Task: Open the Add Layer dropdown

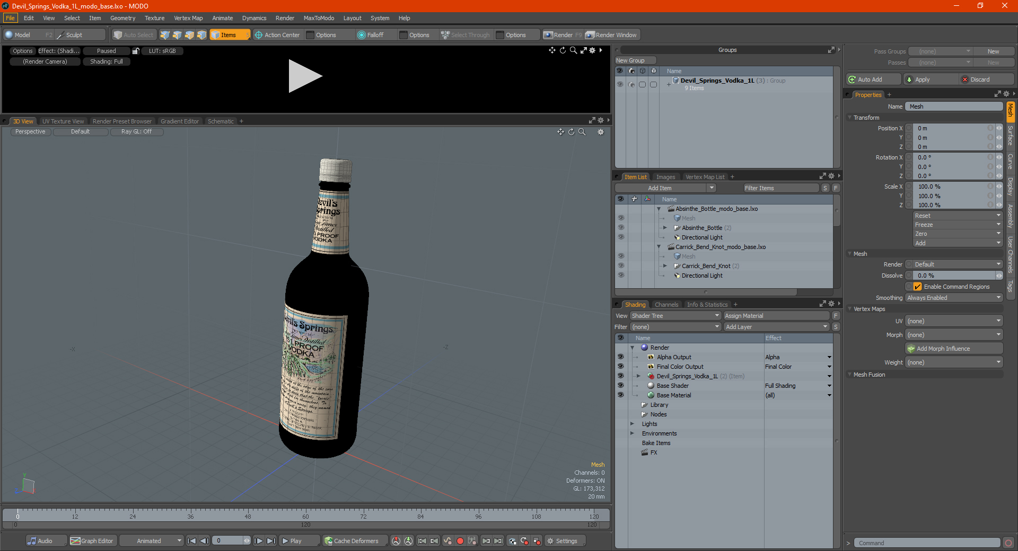Action: pyautogui.click(x=776, y=327)
